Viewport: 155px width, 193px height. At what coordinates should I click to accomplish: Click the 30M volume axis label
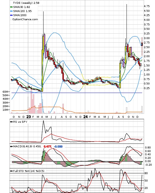pyautogui.click(x=5, y=103)
